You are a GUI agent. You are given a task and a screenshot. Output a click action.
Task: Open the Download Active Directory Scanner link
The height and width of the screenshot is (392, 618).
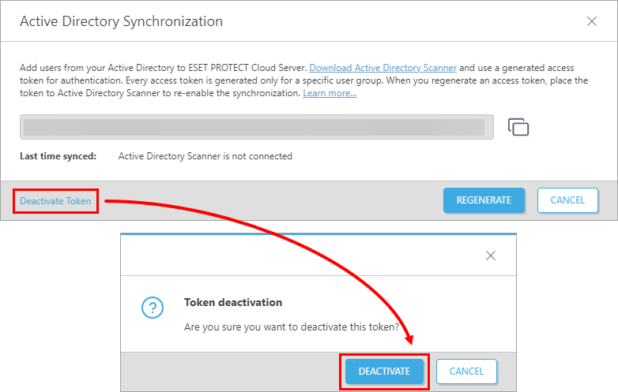pos(382,68)
